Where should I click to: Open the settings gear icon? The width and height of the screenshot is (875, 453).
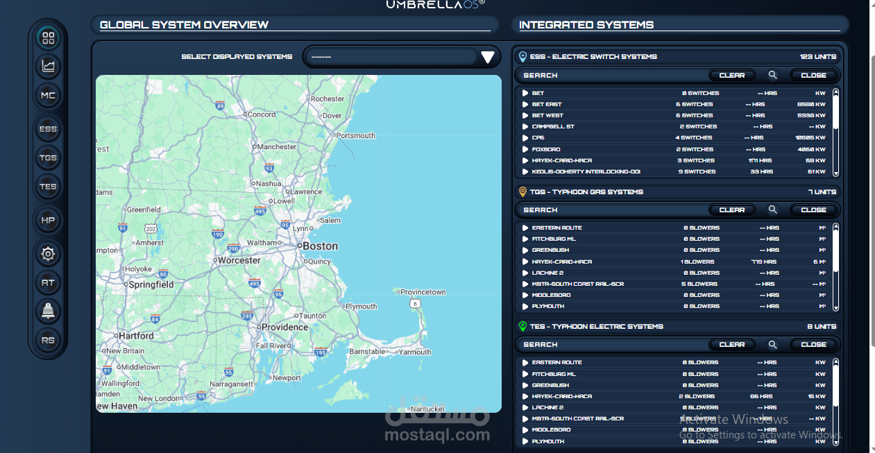click(48, 254)
